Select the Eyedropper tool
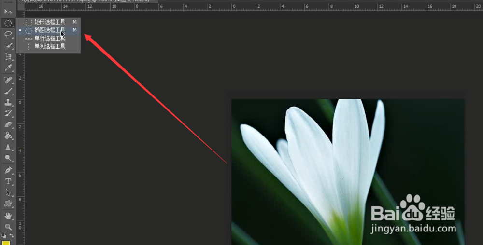This screenshot has width=483, height=245. click(8, 68)
